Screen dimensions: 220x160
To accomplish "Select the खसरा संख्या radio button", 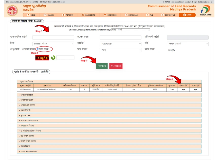I will (23, 49).
